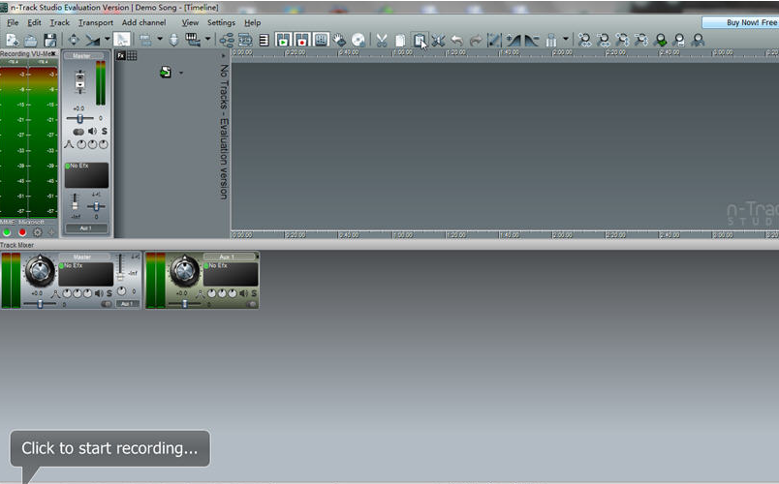Open the Transport menu
The height and width of the screenshot is (484, 779).
point(95,22)
